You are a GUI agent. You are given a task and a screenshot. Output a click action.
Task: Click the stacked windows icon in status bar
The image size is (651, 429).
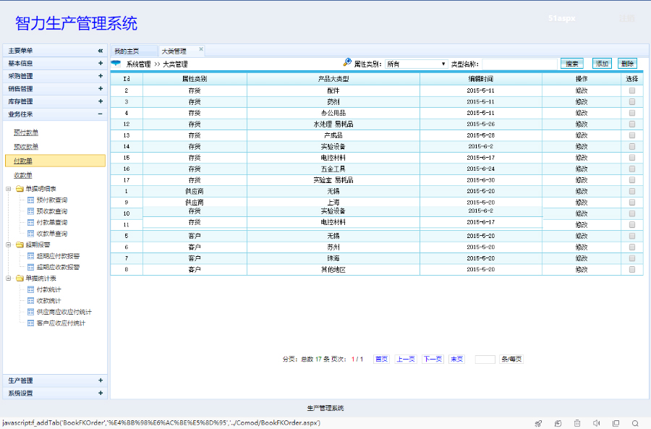click(616, 423)
